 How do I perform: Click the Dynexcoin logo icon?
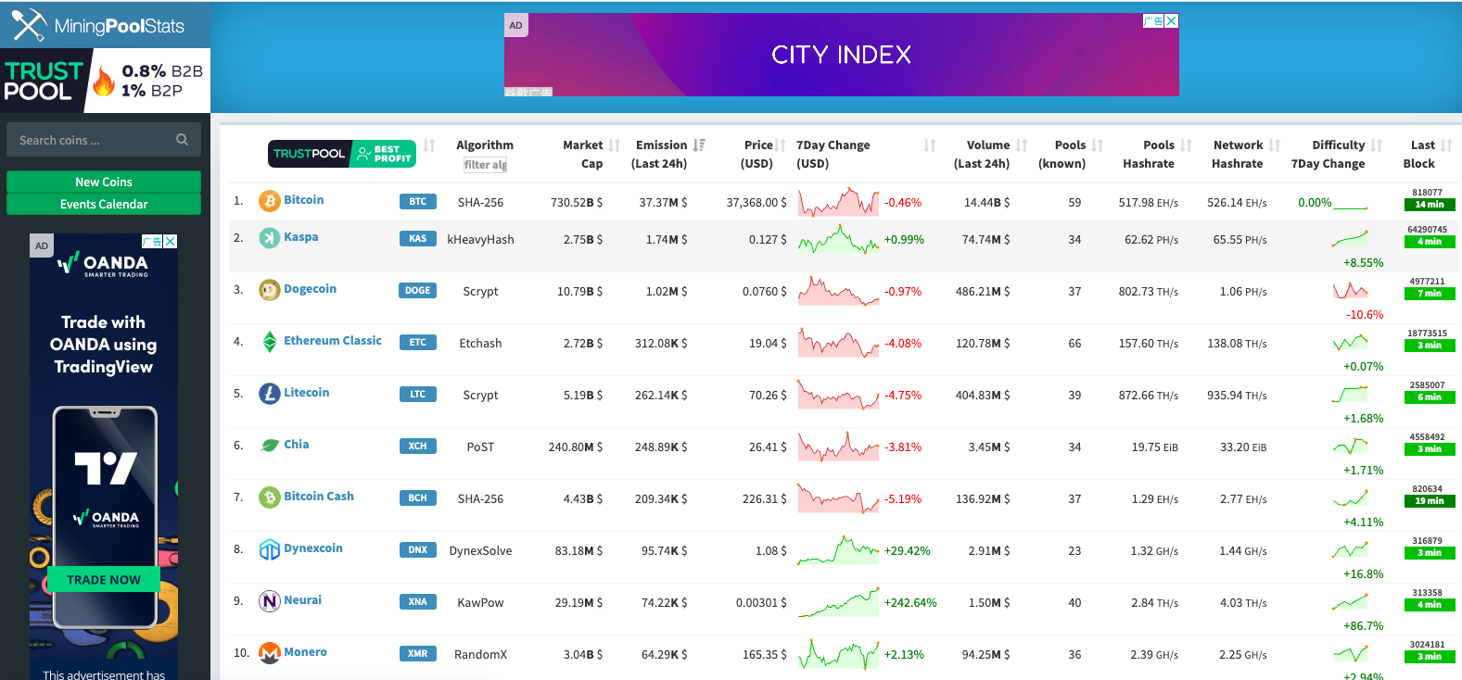tap(269, 549)
